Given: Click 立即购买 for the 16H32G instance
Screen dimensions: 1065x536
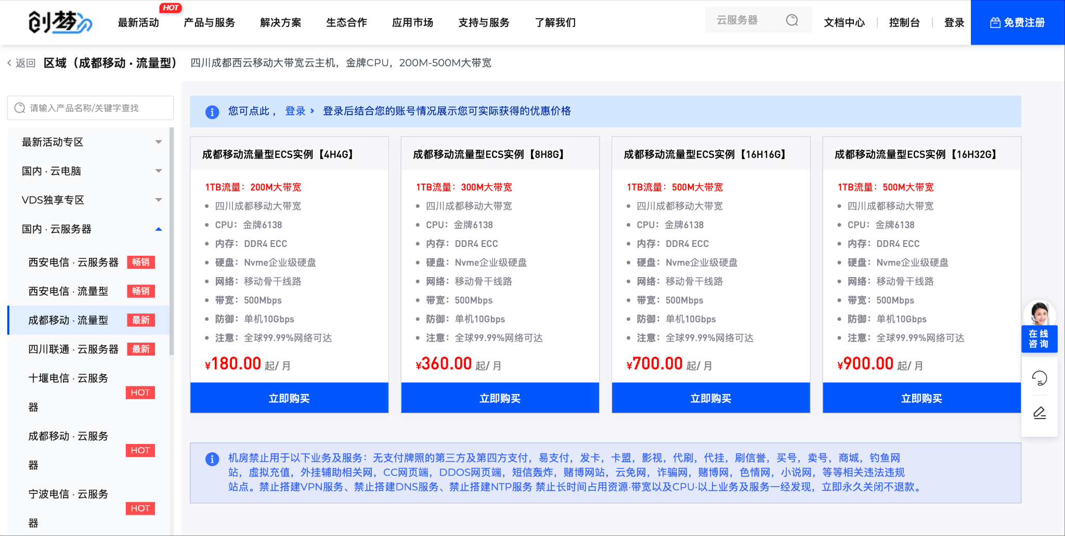Looking at the screenshot, I should [921, 398].
